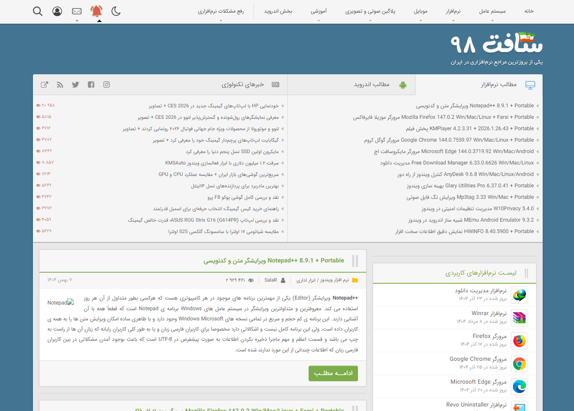Expand the سیستم عامل menu

[492, 11]
